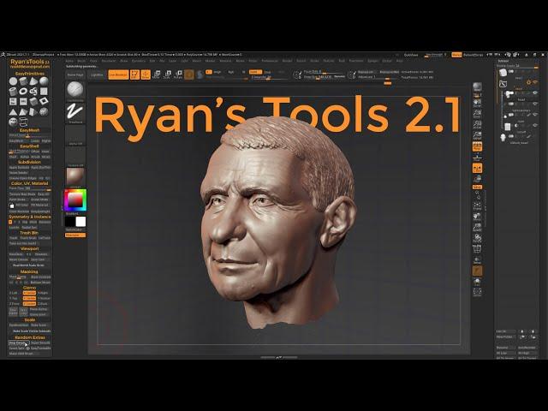
Task: Toggle Menus button in title bar
Action: pyautogui.click(x=456, y=55)
